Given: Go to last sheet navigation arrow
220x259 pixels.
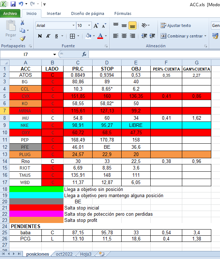Looking at the screenshot, I should 19,254.
